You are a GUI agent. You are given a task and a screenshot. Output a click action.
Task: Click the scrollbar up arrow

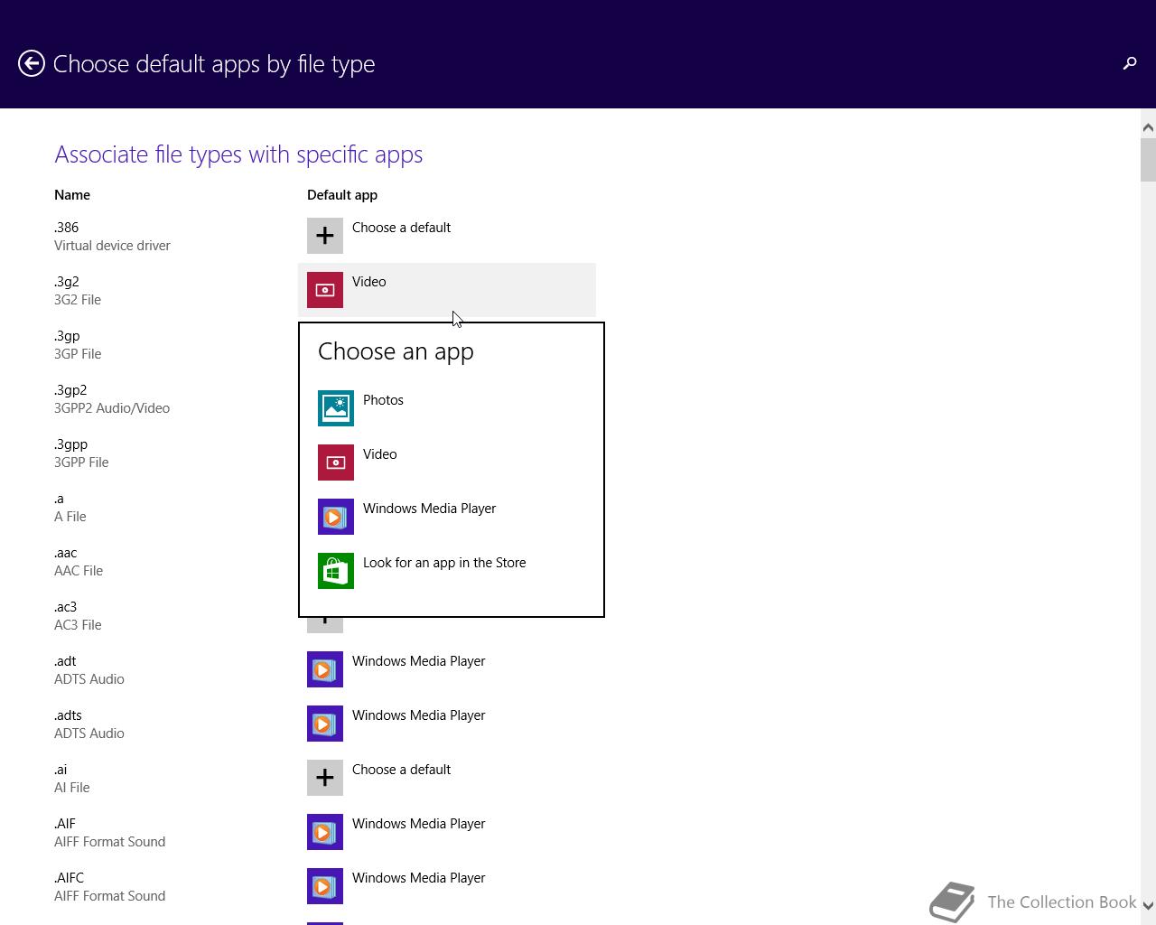[x=1148, y=127]
